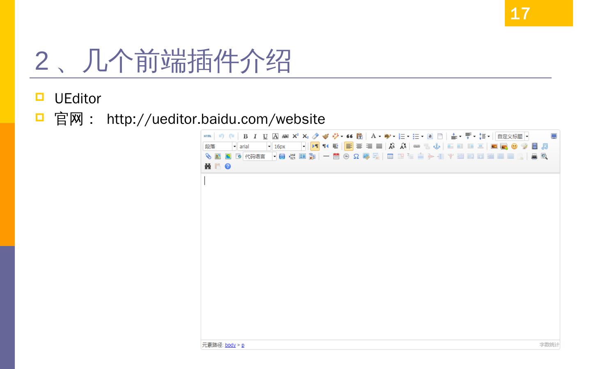This screenshot has height=369, width=591.
Task: Print the document
Action: [x=534, y=156]
